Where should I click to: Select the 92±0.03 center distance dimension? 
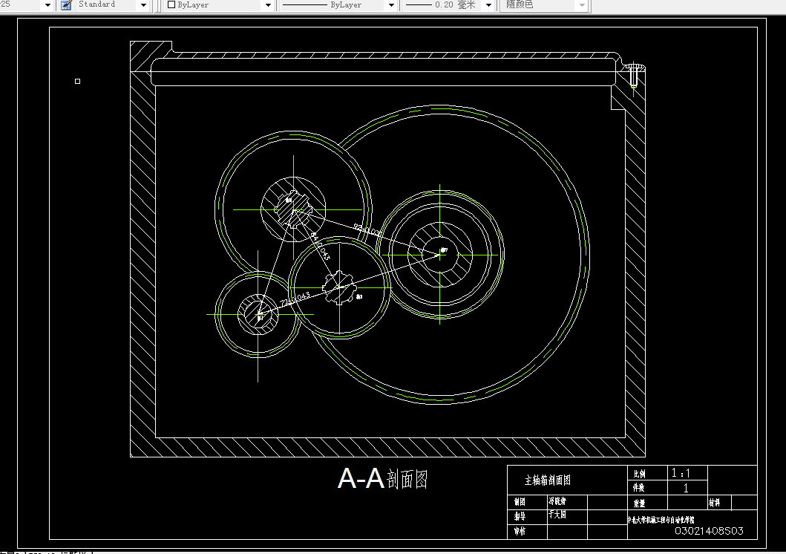pyautogui.click(x=367, y=230)
